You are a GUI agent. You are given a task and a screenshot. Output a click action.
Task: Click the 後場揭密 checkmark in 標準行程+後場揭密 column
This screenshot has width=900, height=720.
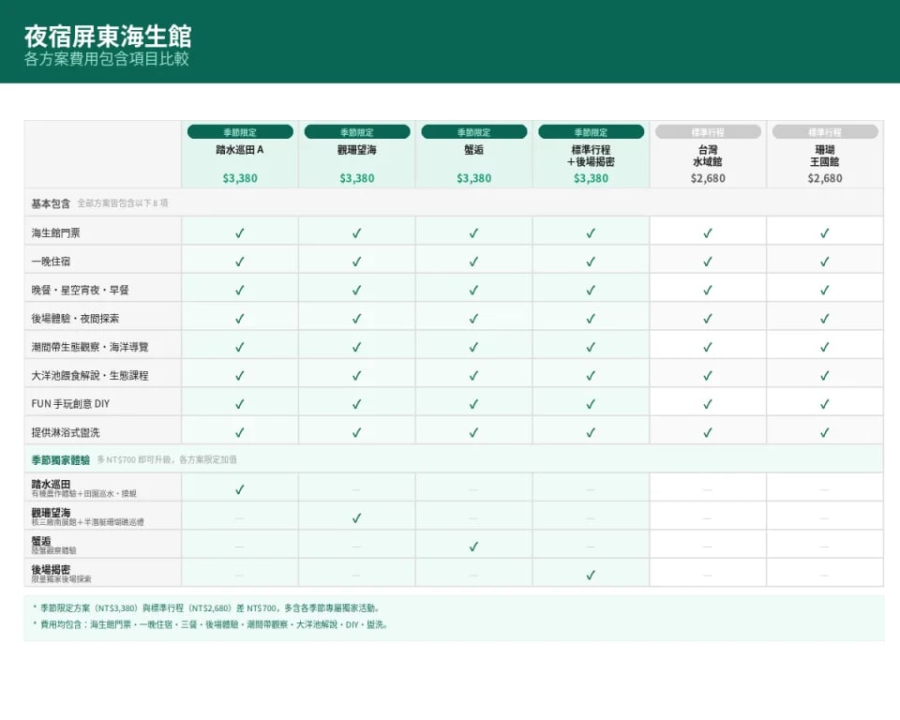(x=591, y=575)
